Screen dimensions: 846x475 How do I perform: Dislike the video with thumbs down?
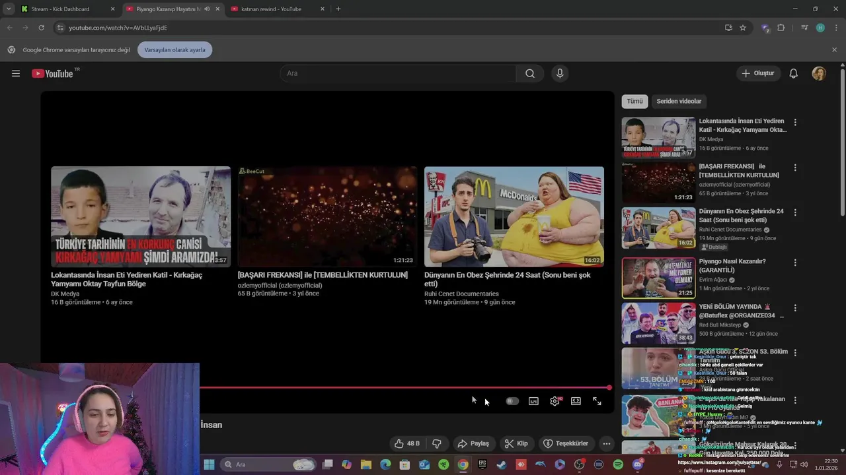436,443
